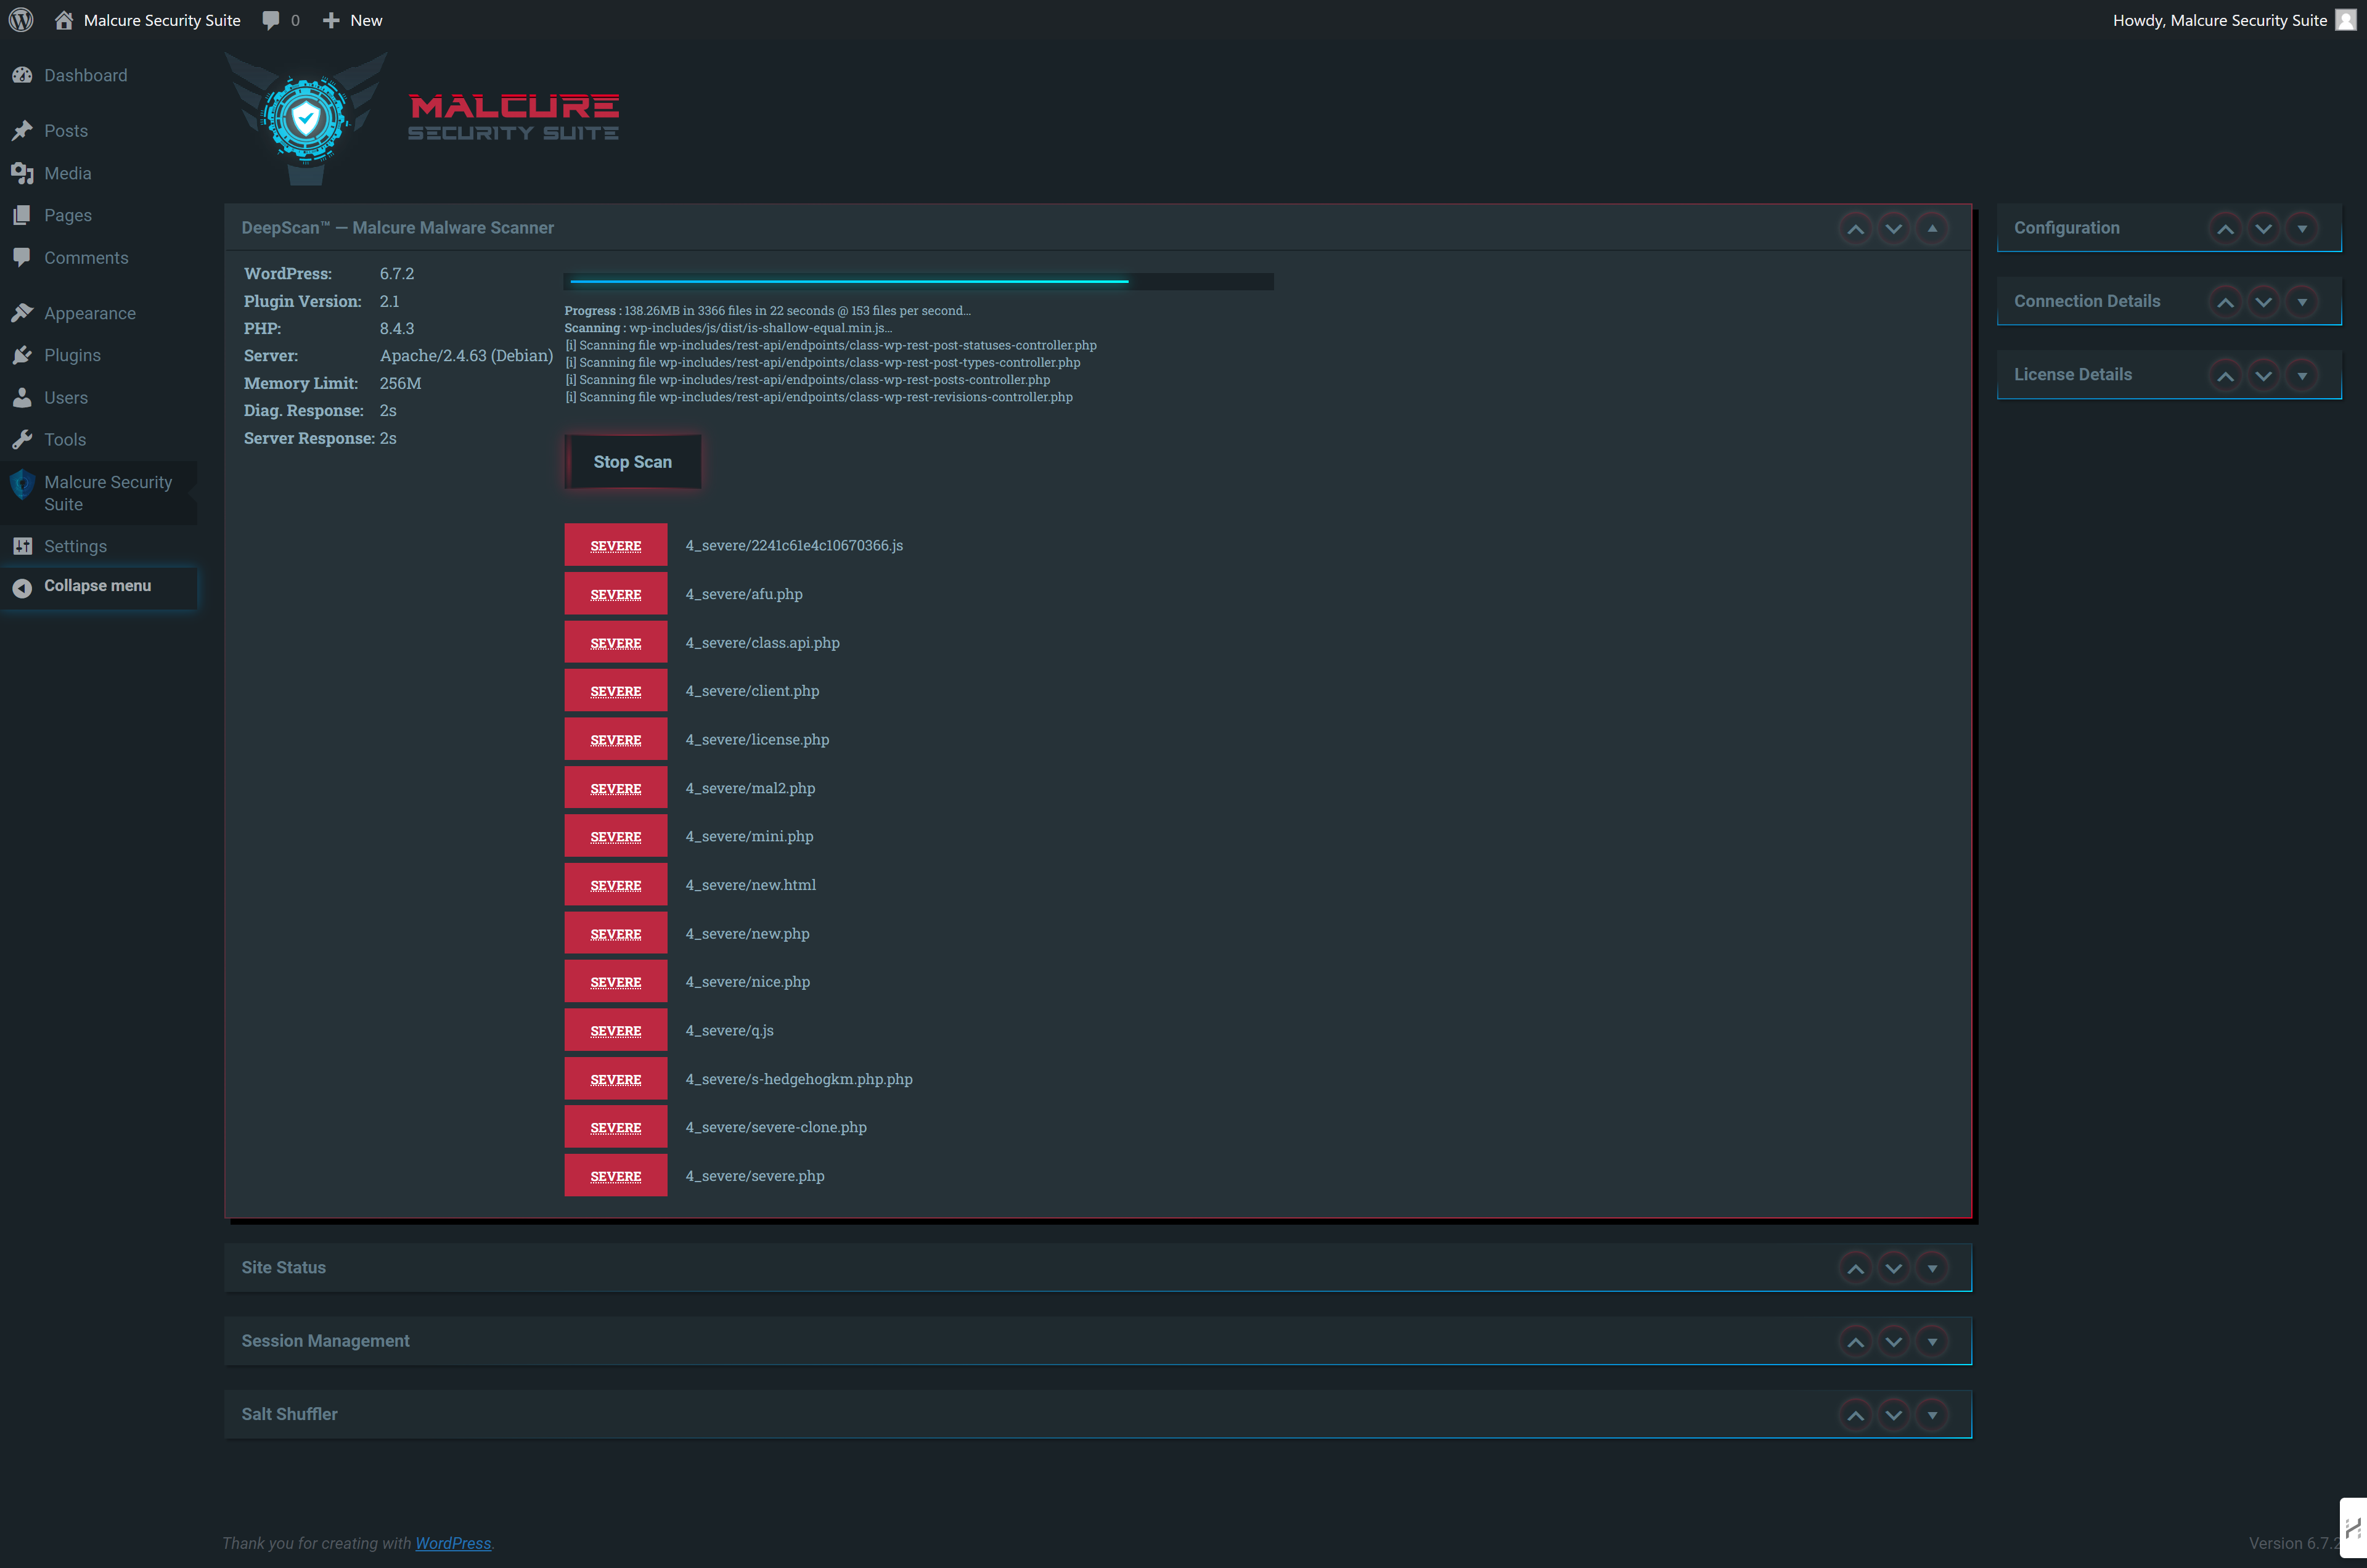Open the comments bubble icon in admin bar
Viewport: 2367px width, 1568px height.
click(271, 20)
